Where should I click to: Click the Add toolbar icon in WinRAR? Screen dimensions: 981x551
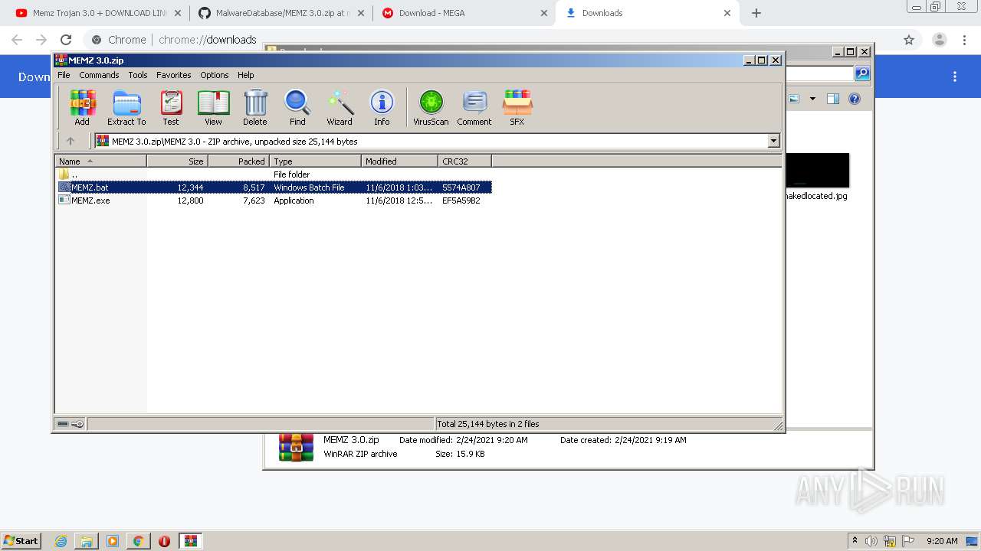tap(82, 107)
